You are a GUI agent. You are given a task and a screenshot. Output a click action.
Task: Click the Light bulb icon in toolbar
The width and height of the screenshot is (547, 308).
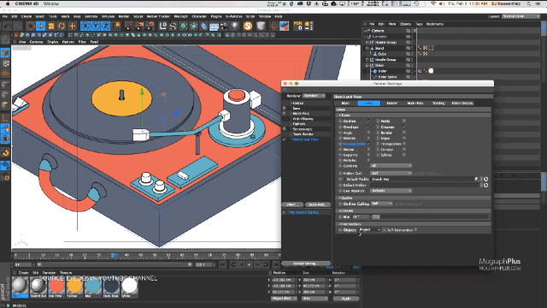234,26
